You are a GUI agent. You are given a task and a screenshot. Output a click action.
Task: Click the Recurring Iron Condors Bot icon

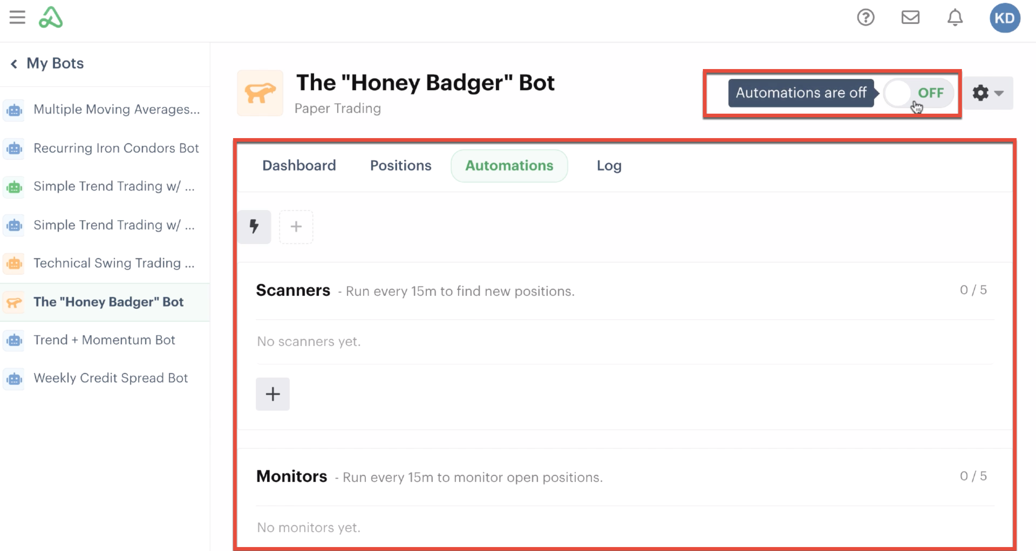(x=14, y=149)
